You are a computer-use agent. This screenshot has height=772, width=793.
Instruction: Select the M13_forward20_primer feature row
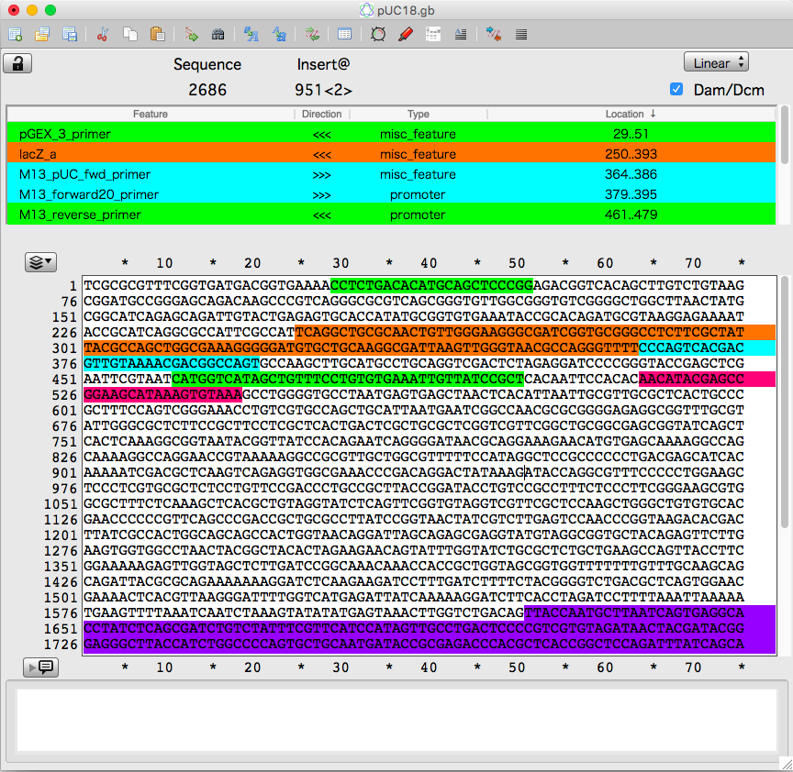click(391, 194)
